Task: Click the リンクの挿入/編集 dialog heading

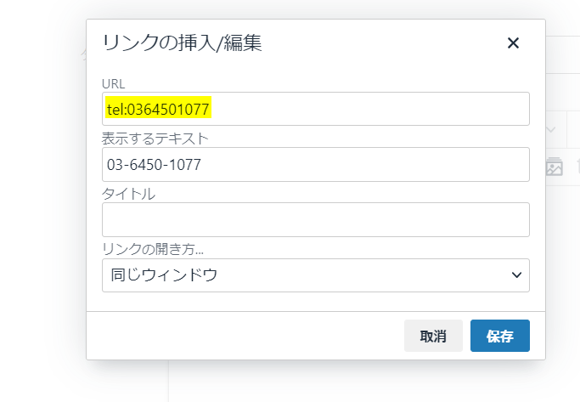Action: pos(182,43)
